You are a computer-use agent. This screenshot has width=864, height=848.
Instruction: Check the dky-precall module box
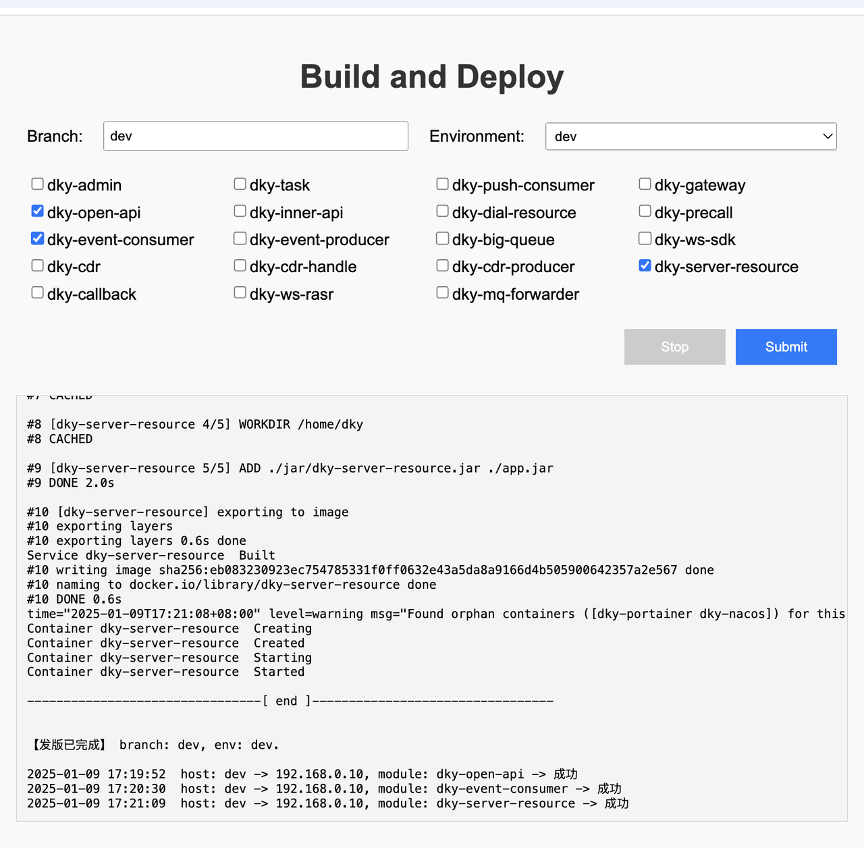[x=645, y=211]
